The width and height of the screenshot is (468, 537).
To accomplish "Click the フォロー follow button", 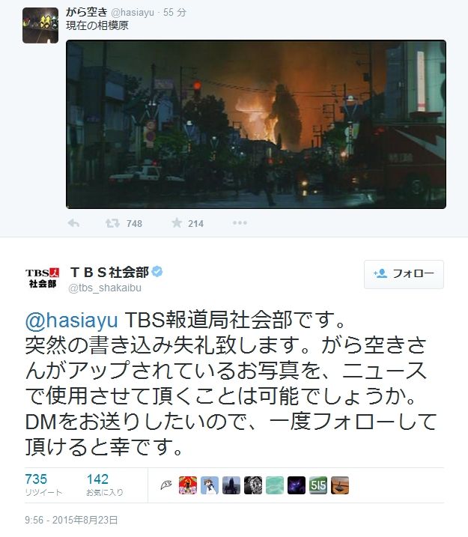I will [x=404, y=274].
